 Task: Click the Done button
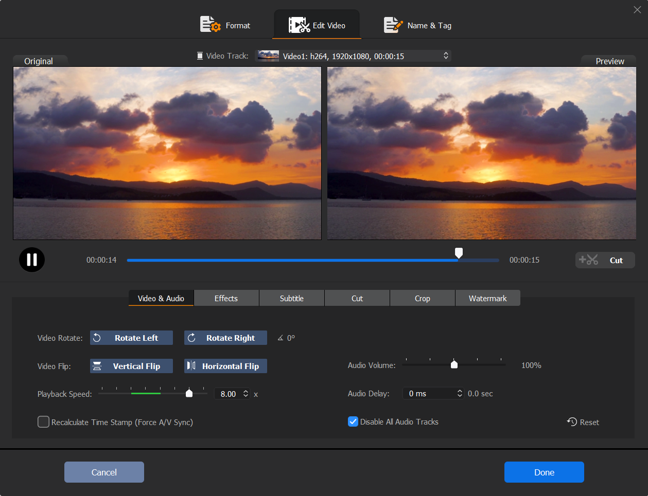pos(544,472)
